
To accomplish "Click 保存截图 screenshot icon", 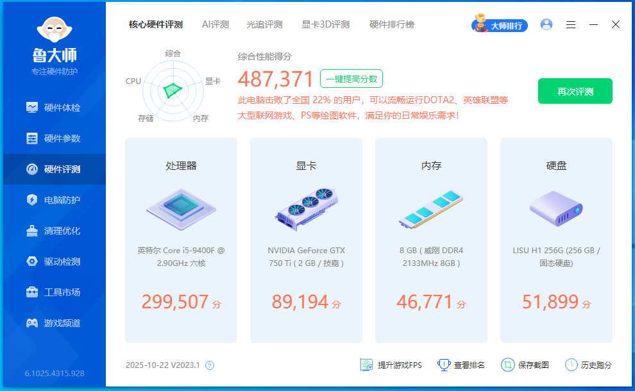I will (507, 365).
